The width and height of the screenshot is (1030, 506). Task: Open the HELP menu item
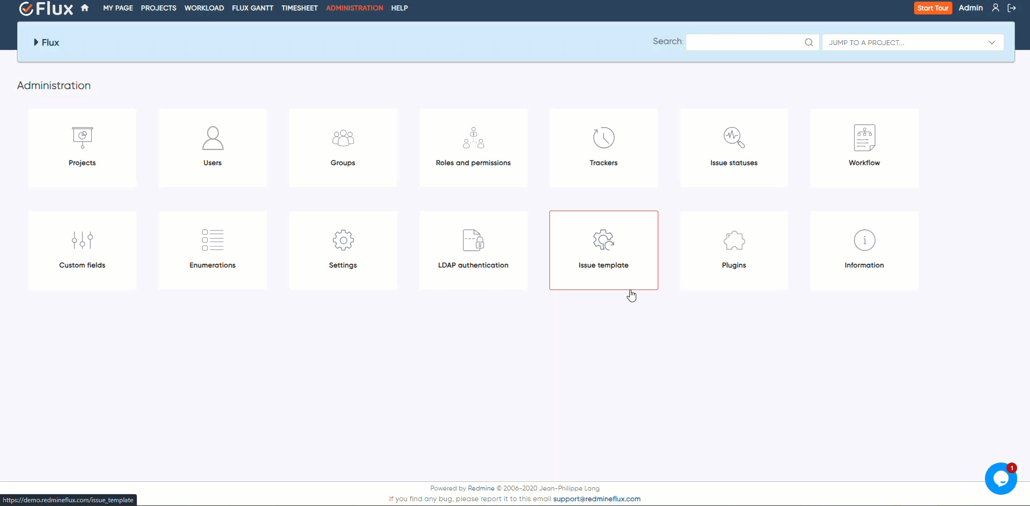(399, 8)
